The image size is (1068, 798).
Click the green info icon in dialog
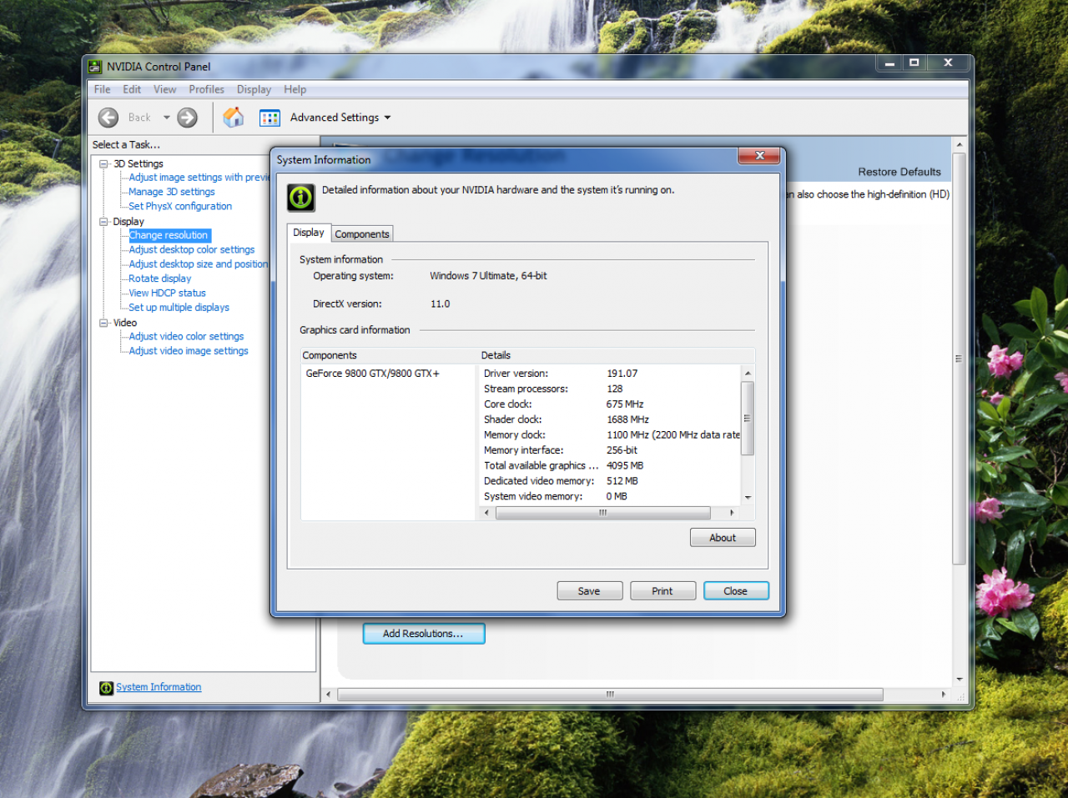click(300, 197)
